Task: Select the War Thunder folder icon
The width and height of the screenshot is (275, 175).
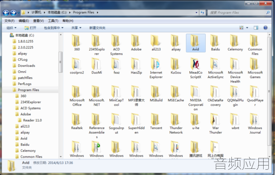Action: click(215, 119)
